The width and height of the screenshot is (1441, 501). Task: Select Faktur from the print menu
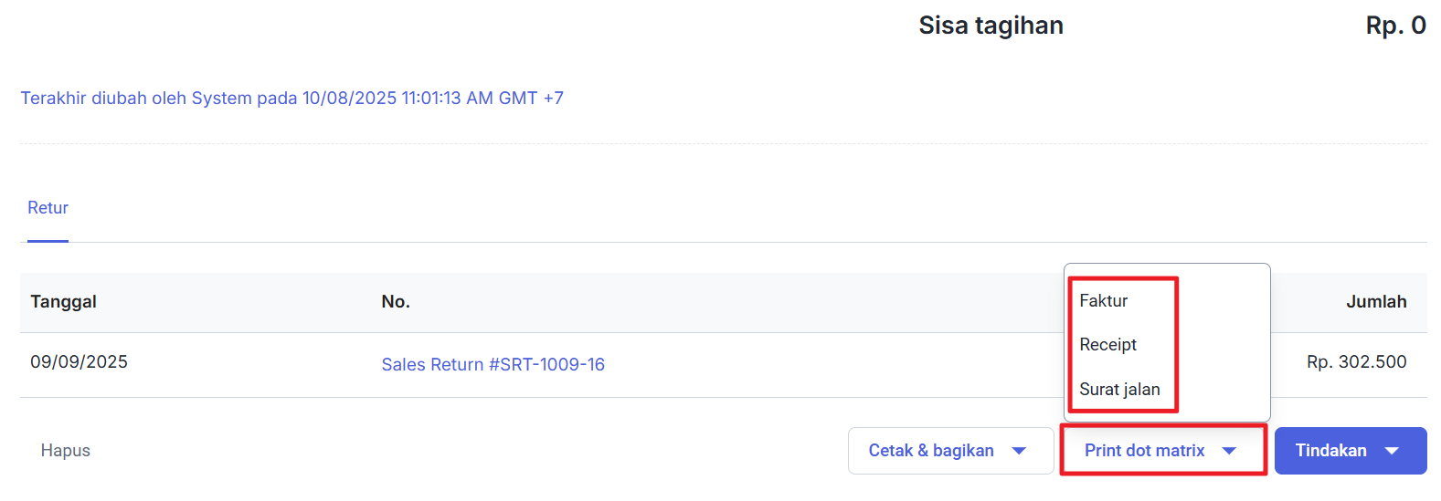click(1103, 301)
